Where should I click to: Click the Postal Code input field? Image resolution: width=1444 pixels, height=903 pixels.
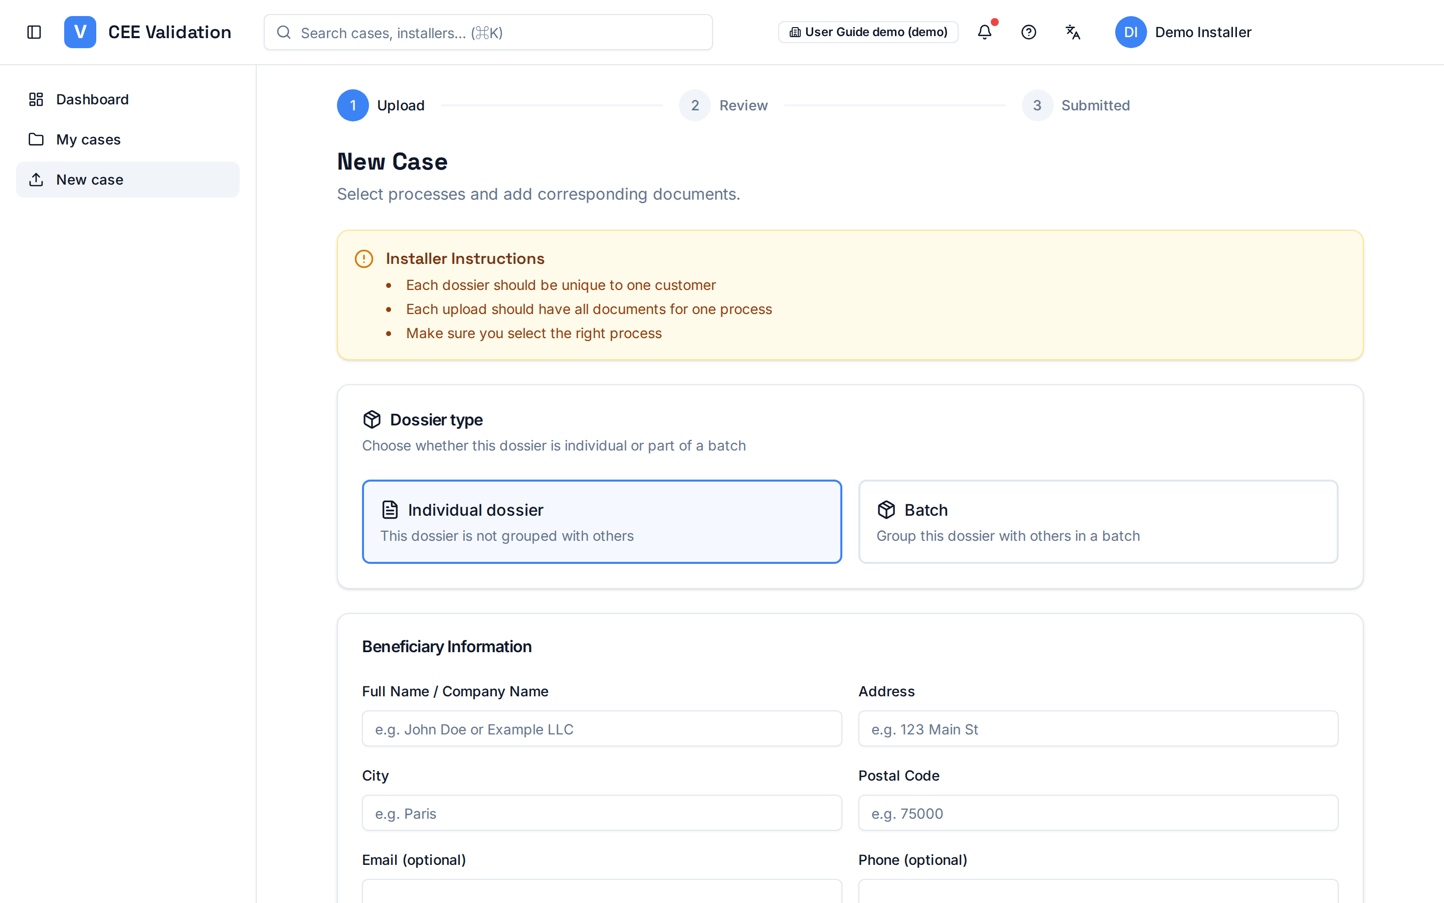pos(1098,813)
